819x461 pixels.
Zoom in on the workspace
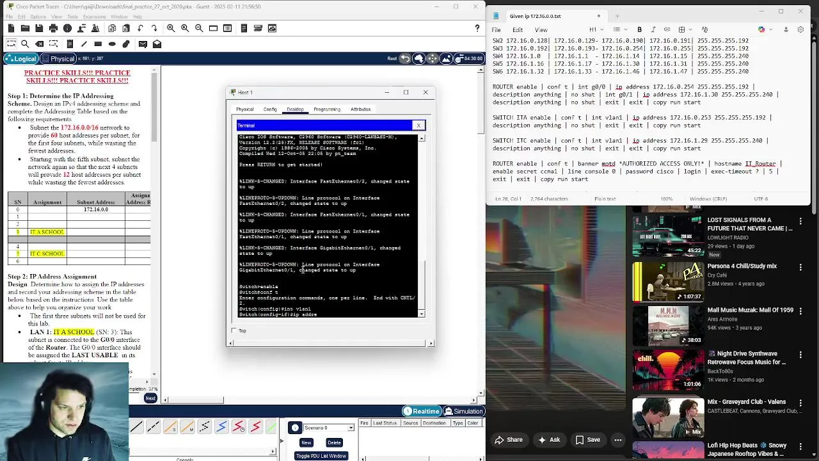(171, 28)
